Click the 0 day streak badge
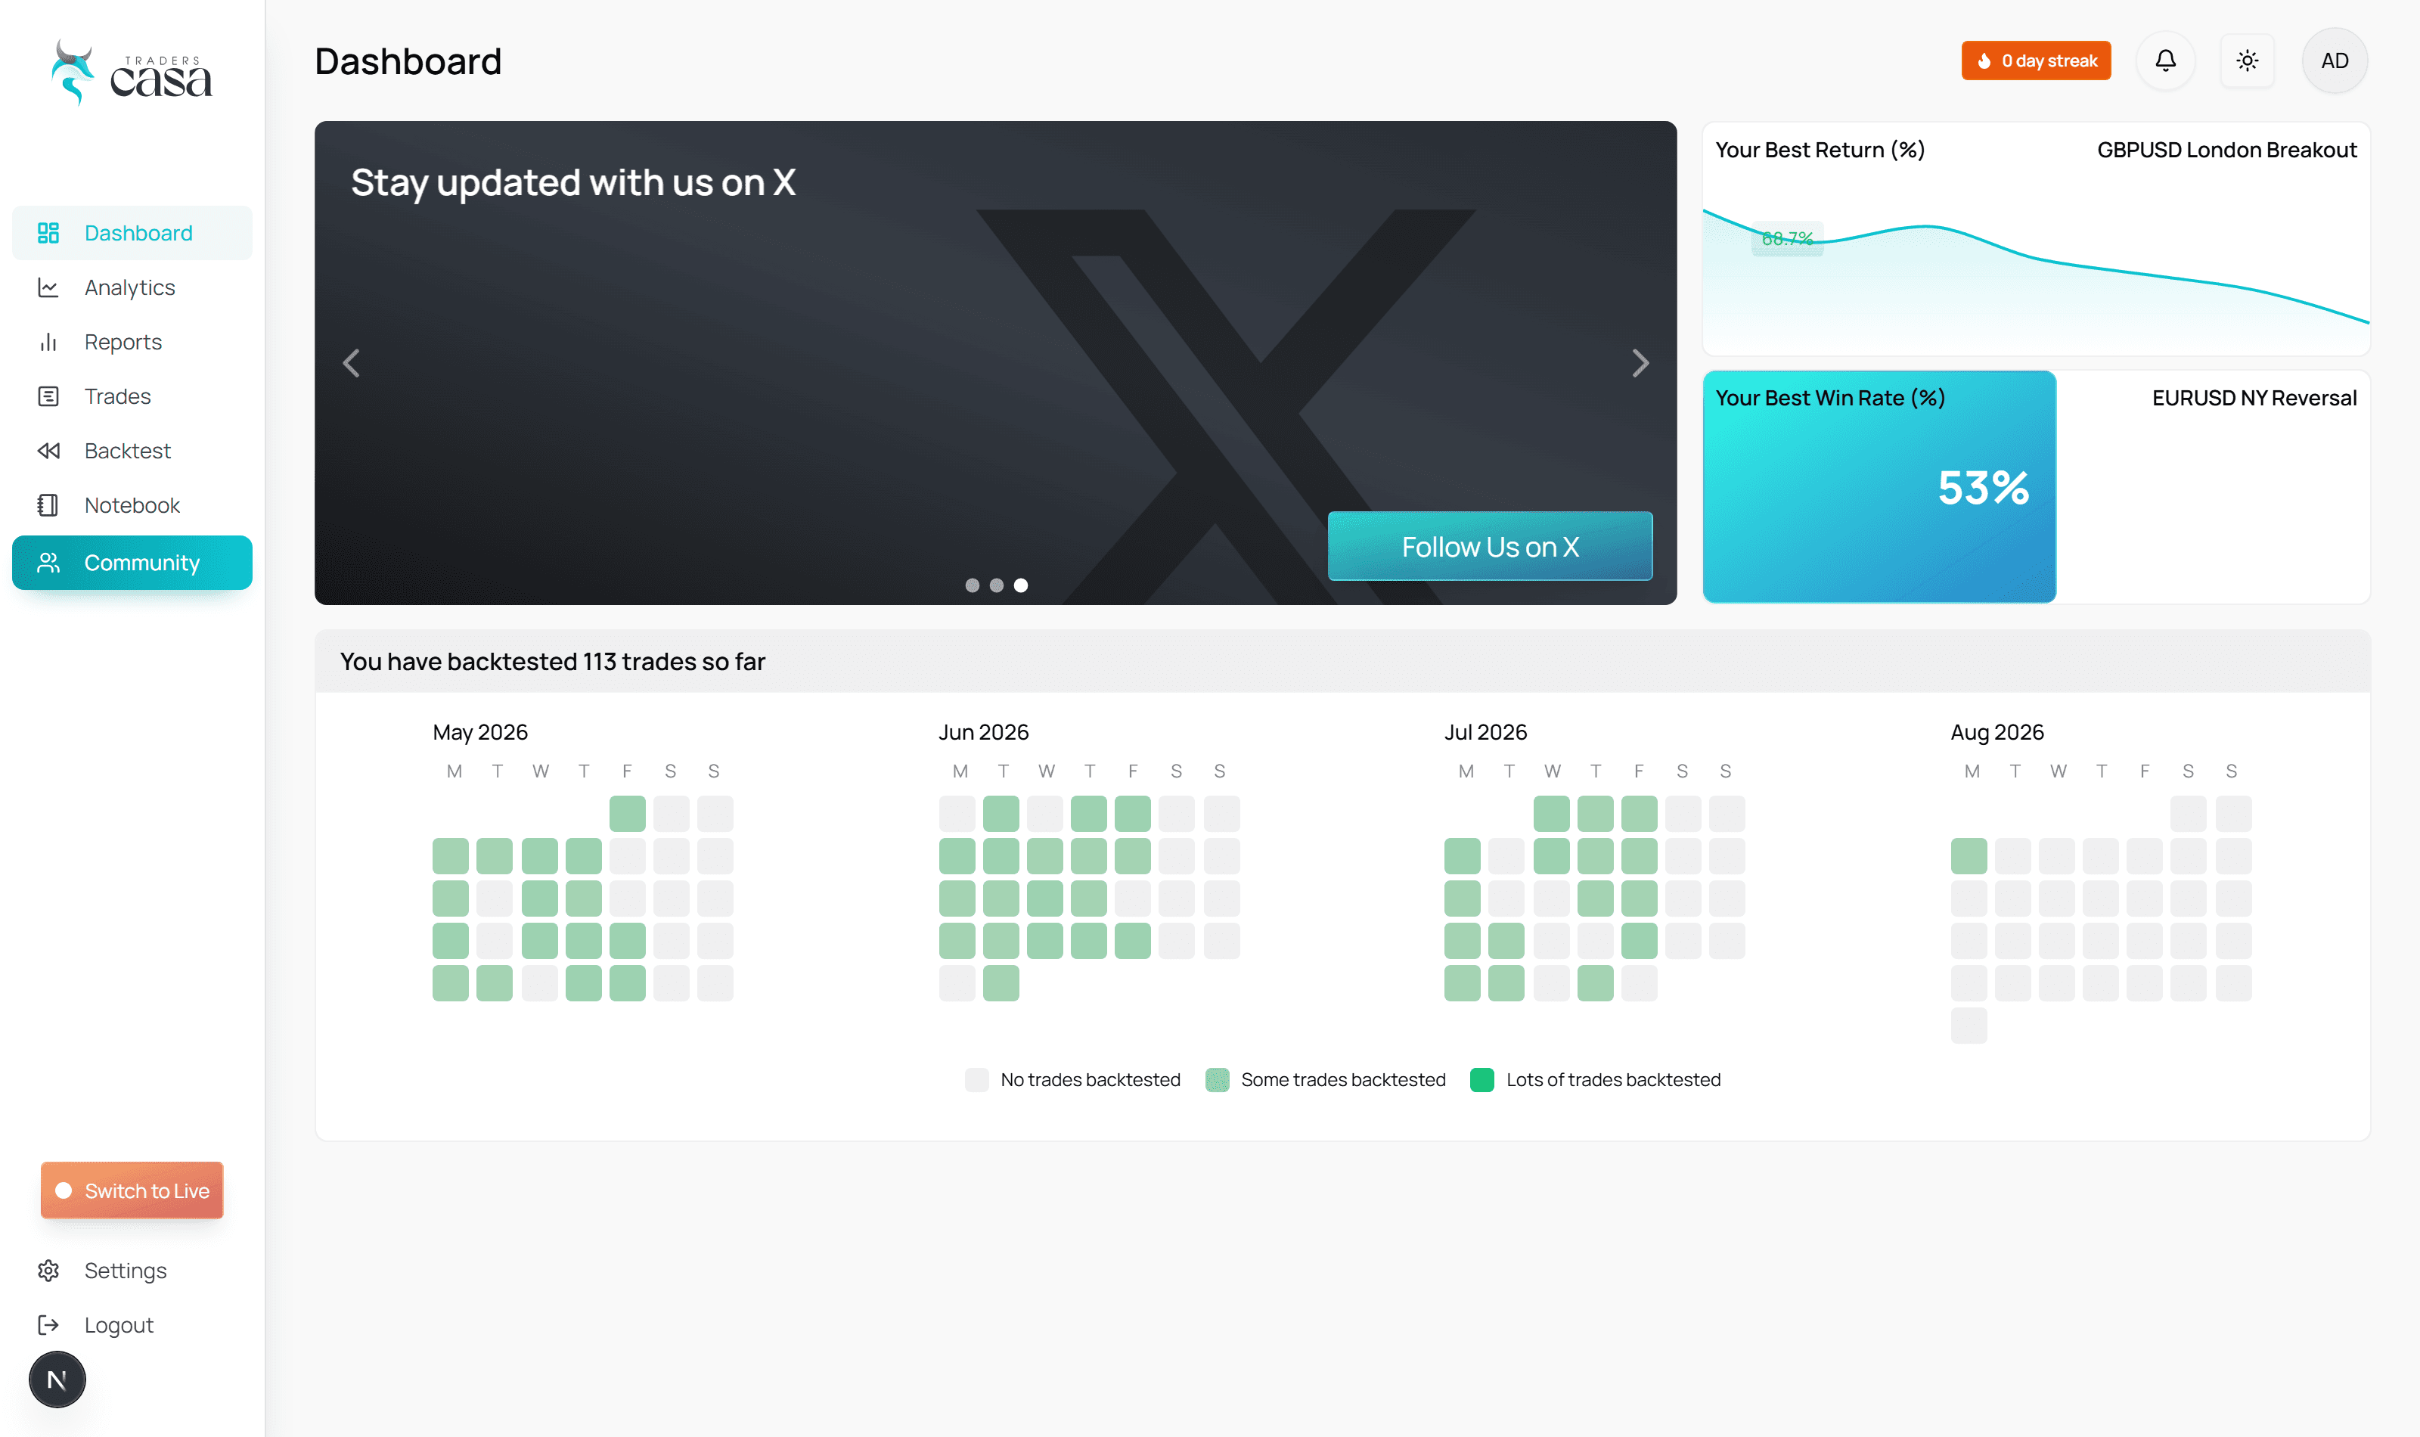The height and width of the screenshot is (1437, 2420). 2036,61
